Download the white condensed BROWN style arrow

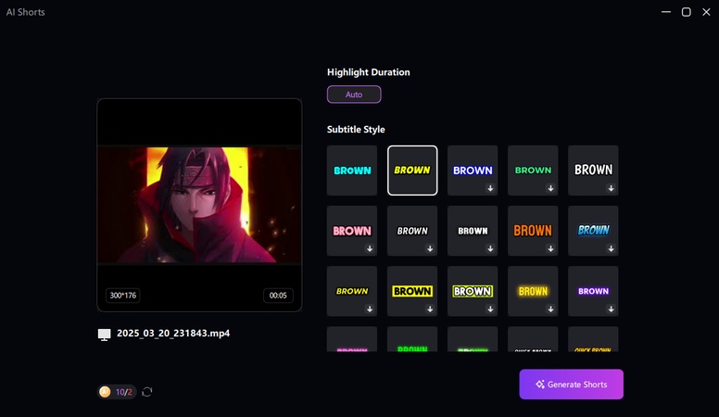pyautogui.click(x=611, y=188)
